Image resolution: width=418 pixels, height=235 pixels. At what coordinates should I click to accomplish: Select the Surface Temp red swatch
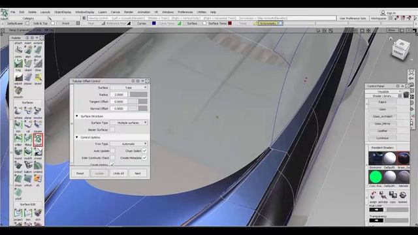230,23
